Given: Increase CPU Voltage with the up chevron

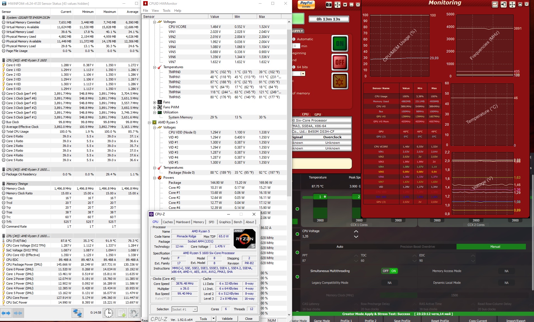Looking at the screenshot, I should [356, 232].
